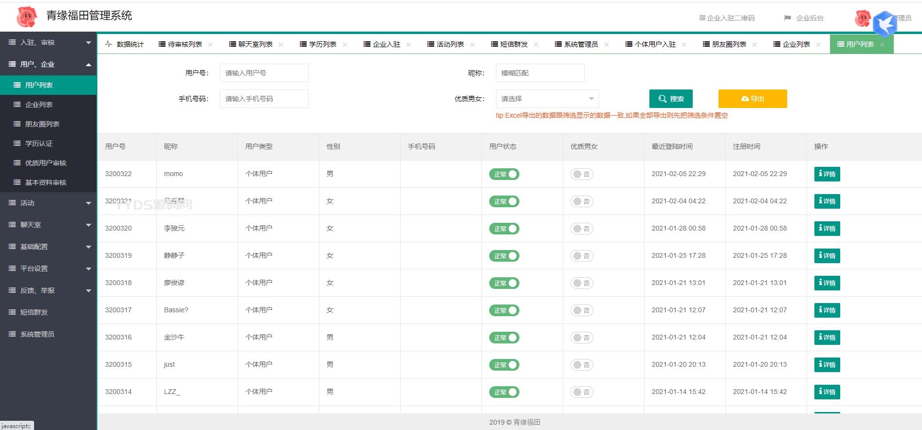This screenshot has height=430, width=922.
Task: Click the yellow 导出 export button
Action: click(x=753, y=99)
